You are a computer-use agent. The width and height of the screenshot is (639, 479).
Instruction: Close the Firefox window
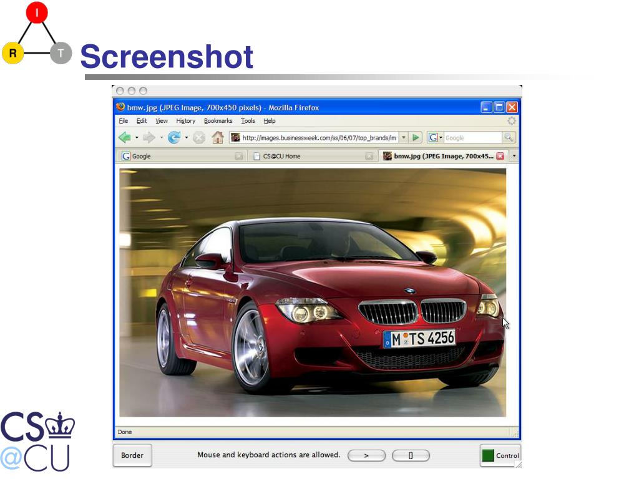pos(512,107)
